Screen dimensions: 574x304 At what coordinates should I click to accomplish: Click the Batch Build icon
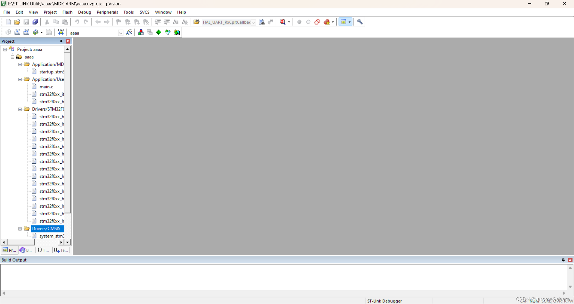pos(36,32)
